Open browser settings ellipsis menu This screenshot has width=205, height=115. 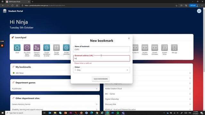[x=202, y=5]
